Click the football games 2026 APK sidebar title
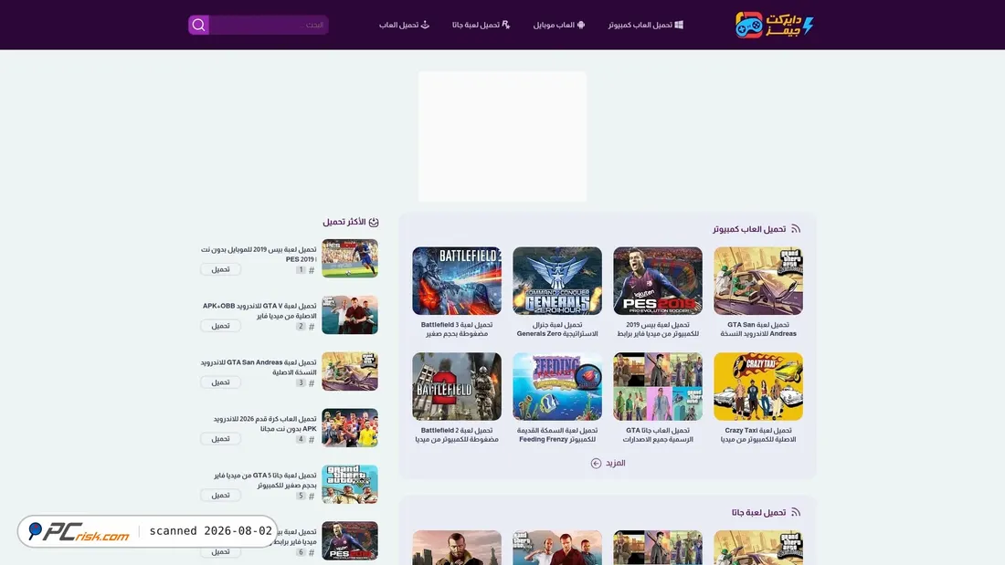 click(x=265, y=424)
